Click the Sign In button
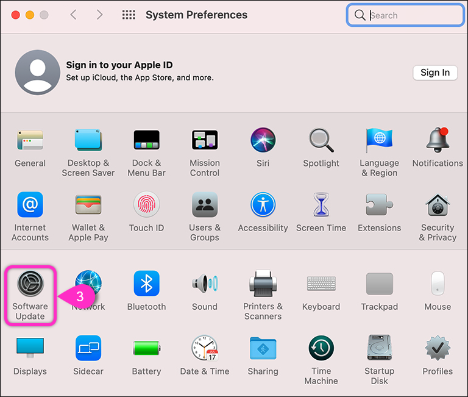 coord(435,73)
